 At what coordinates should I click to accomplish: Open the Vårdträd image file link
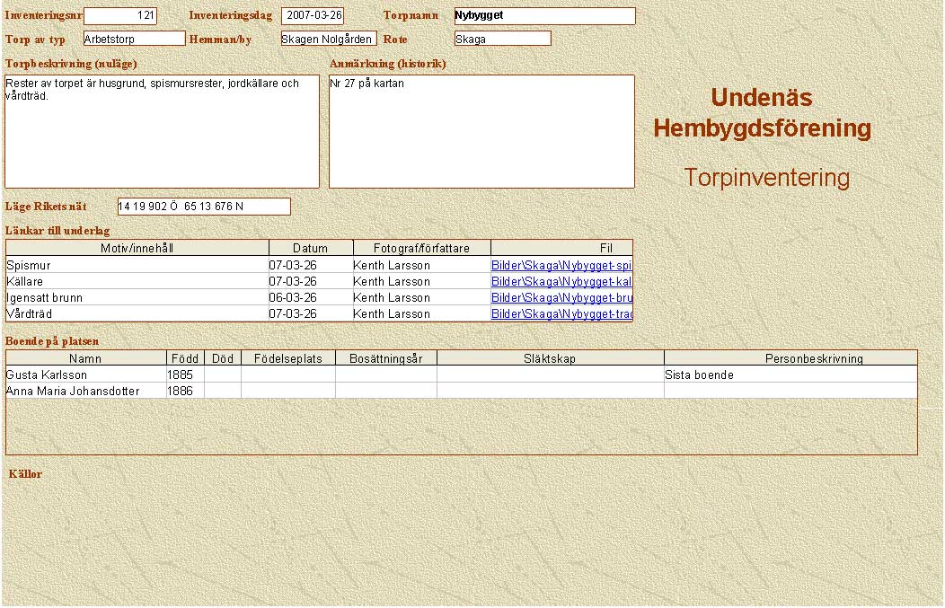pos(561,314)
